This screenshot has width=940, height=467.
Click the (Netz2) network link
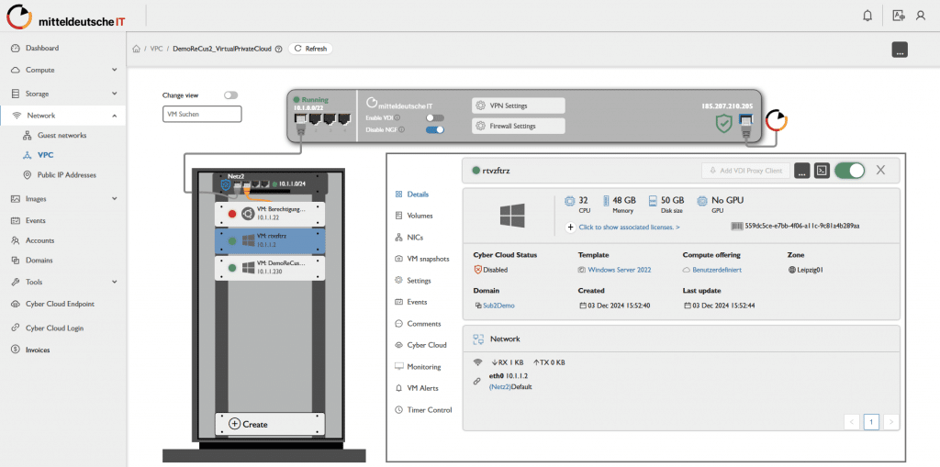click(x=500, y=386)
